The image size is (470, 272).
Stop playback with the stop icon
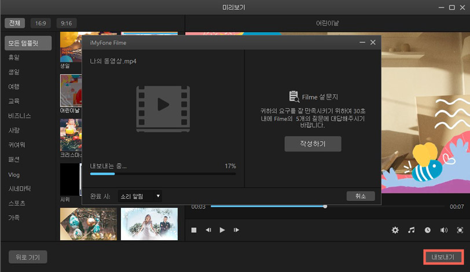tap(194, 230)
